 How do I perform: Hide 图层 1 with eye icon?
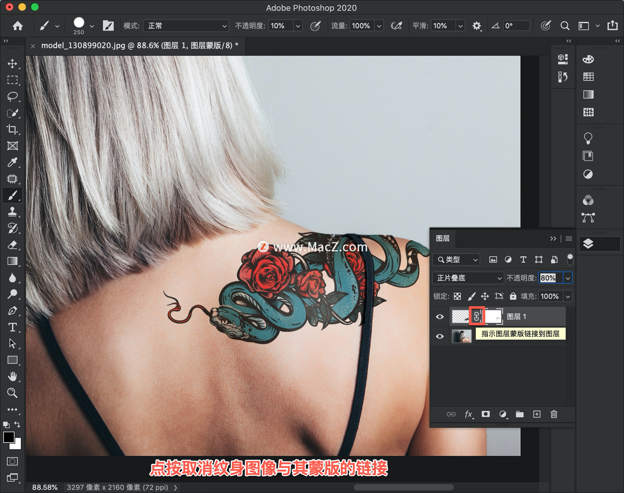440,317
